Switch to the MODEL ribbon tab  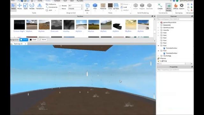[x=48, y=1]
